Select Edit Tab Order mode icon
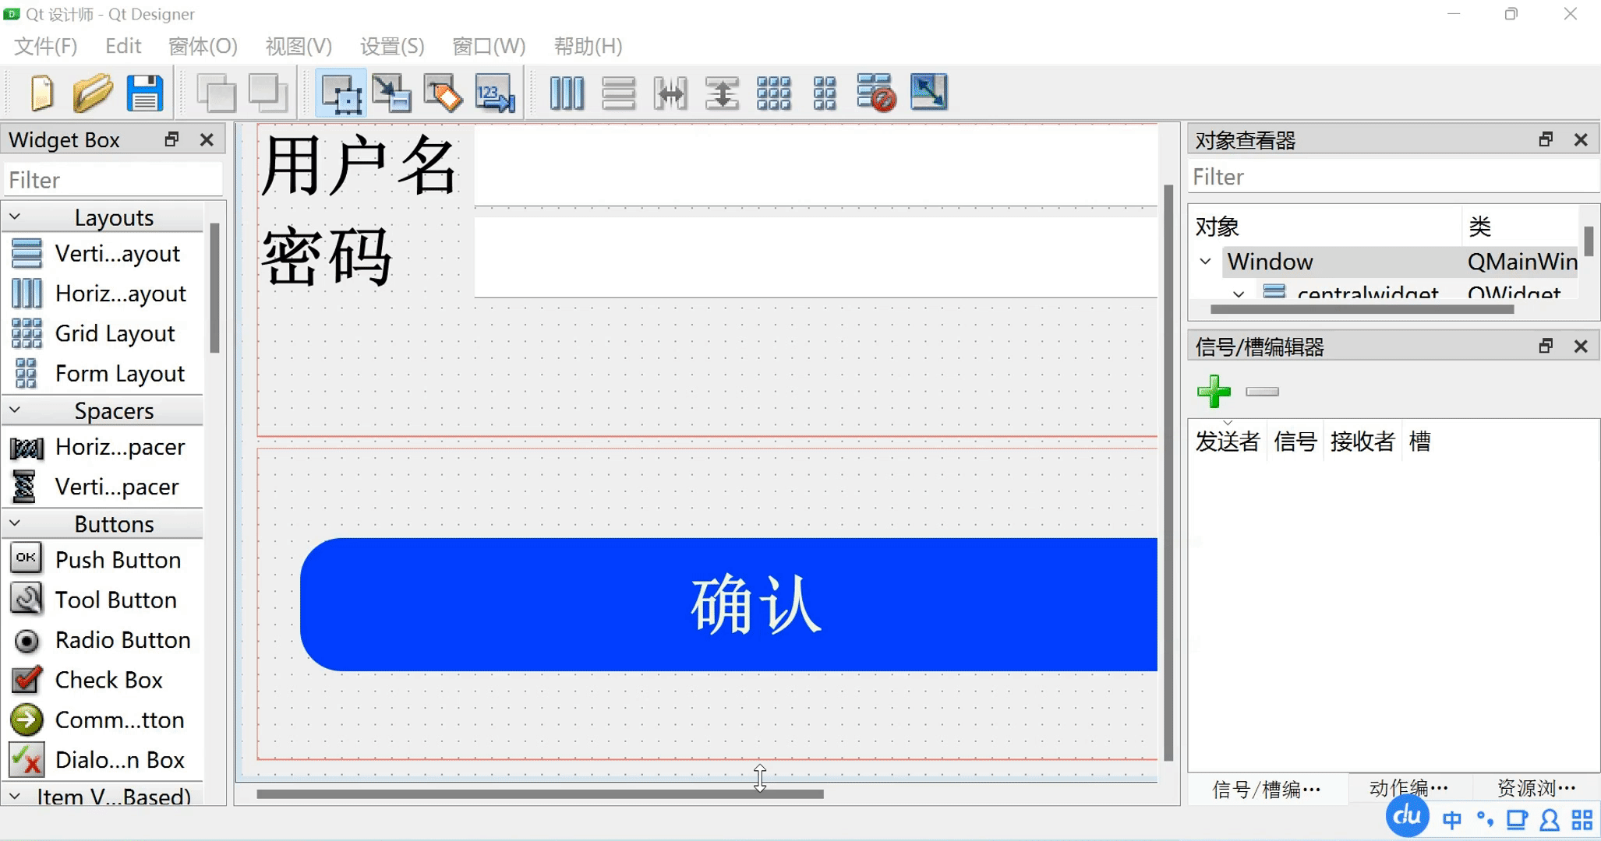The width and height of the screenshot is (1601, 841). [x=495, y=93]
